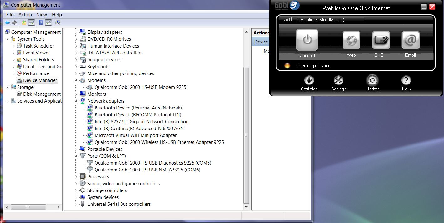Select Intel(R) 82577LC Gigabit Network Connection
Image resolution: width=444 pixels, height=223 pixels.
point(142,122)
